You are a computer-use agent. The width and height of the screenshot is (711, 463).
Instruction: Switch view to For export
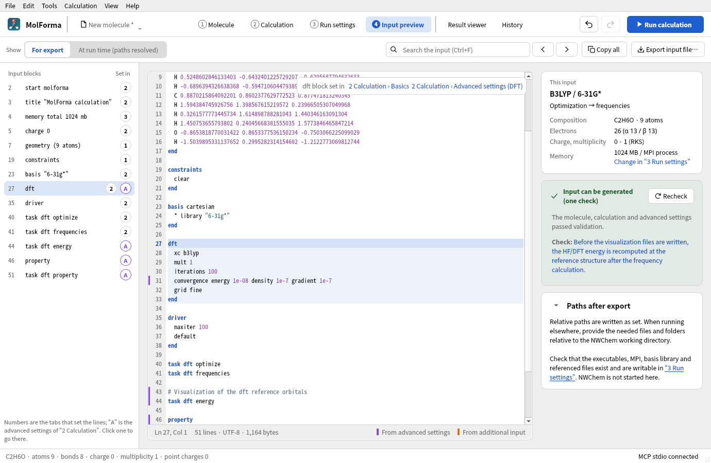47,50
